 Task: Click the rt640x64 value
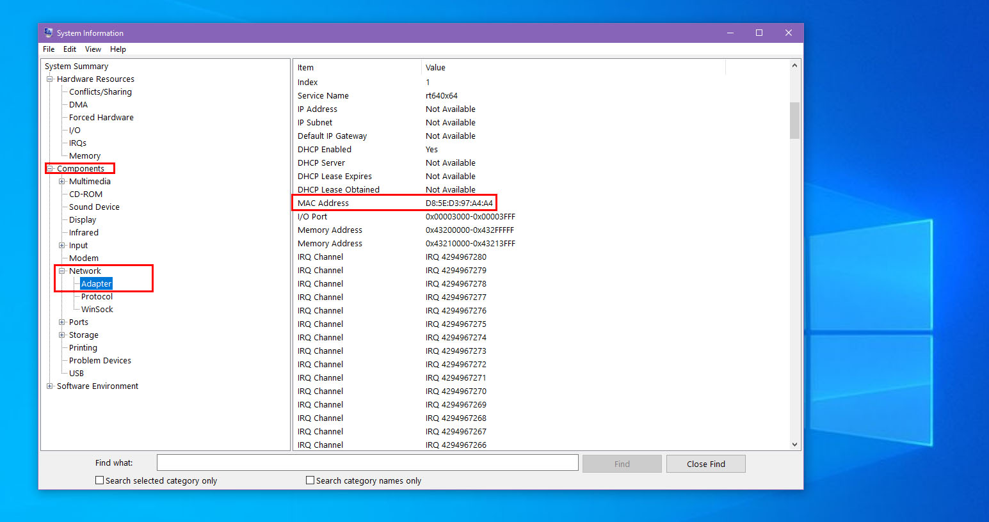tap(442, 96)
